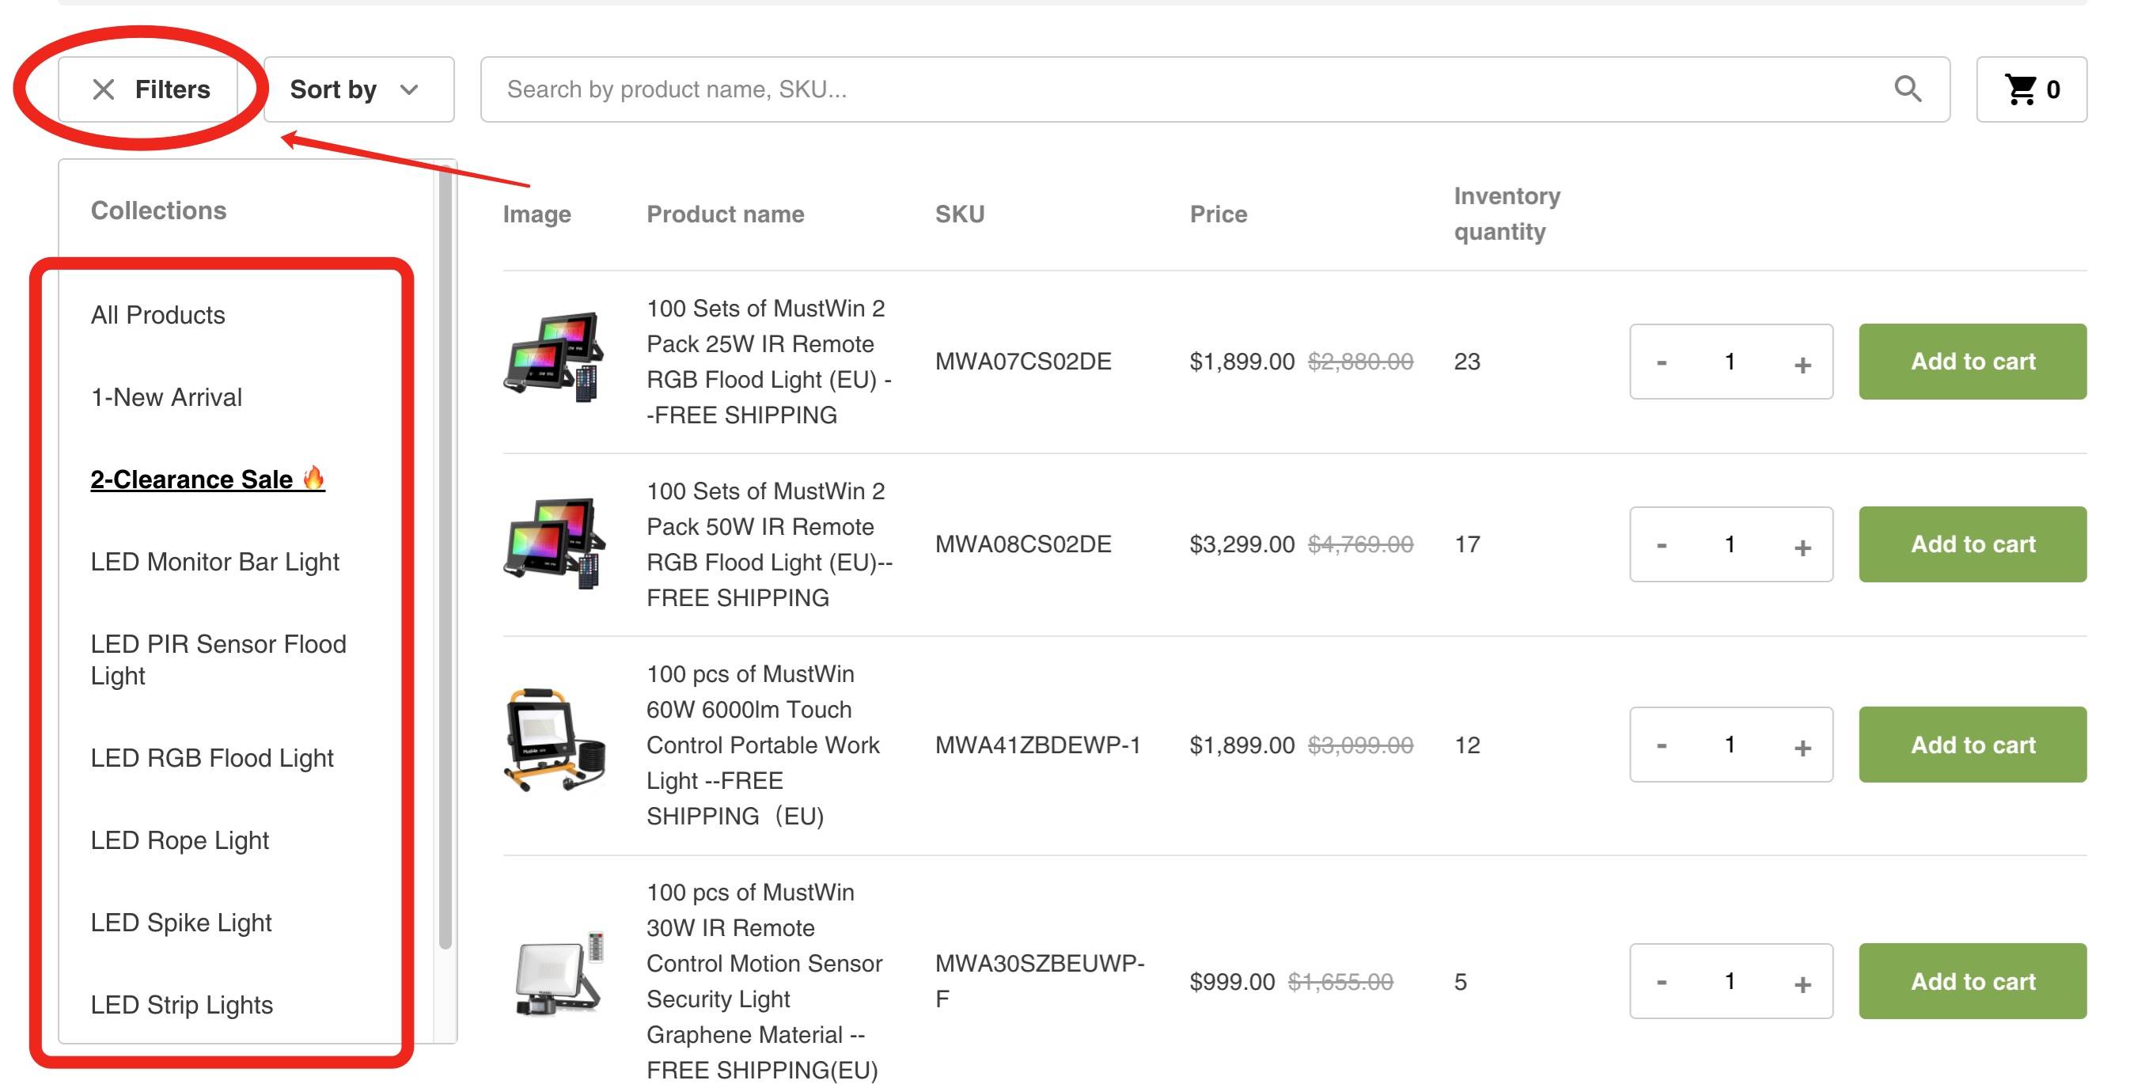Screen dimensions: 2134x1084
Task: Decrease quantity for MWA08CS02DE with the minus
Action: (x=1661, y=546)
